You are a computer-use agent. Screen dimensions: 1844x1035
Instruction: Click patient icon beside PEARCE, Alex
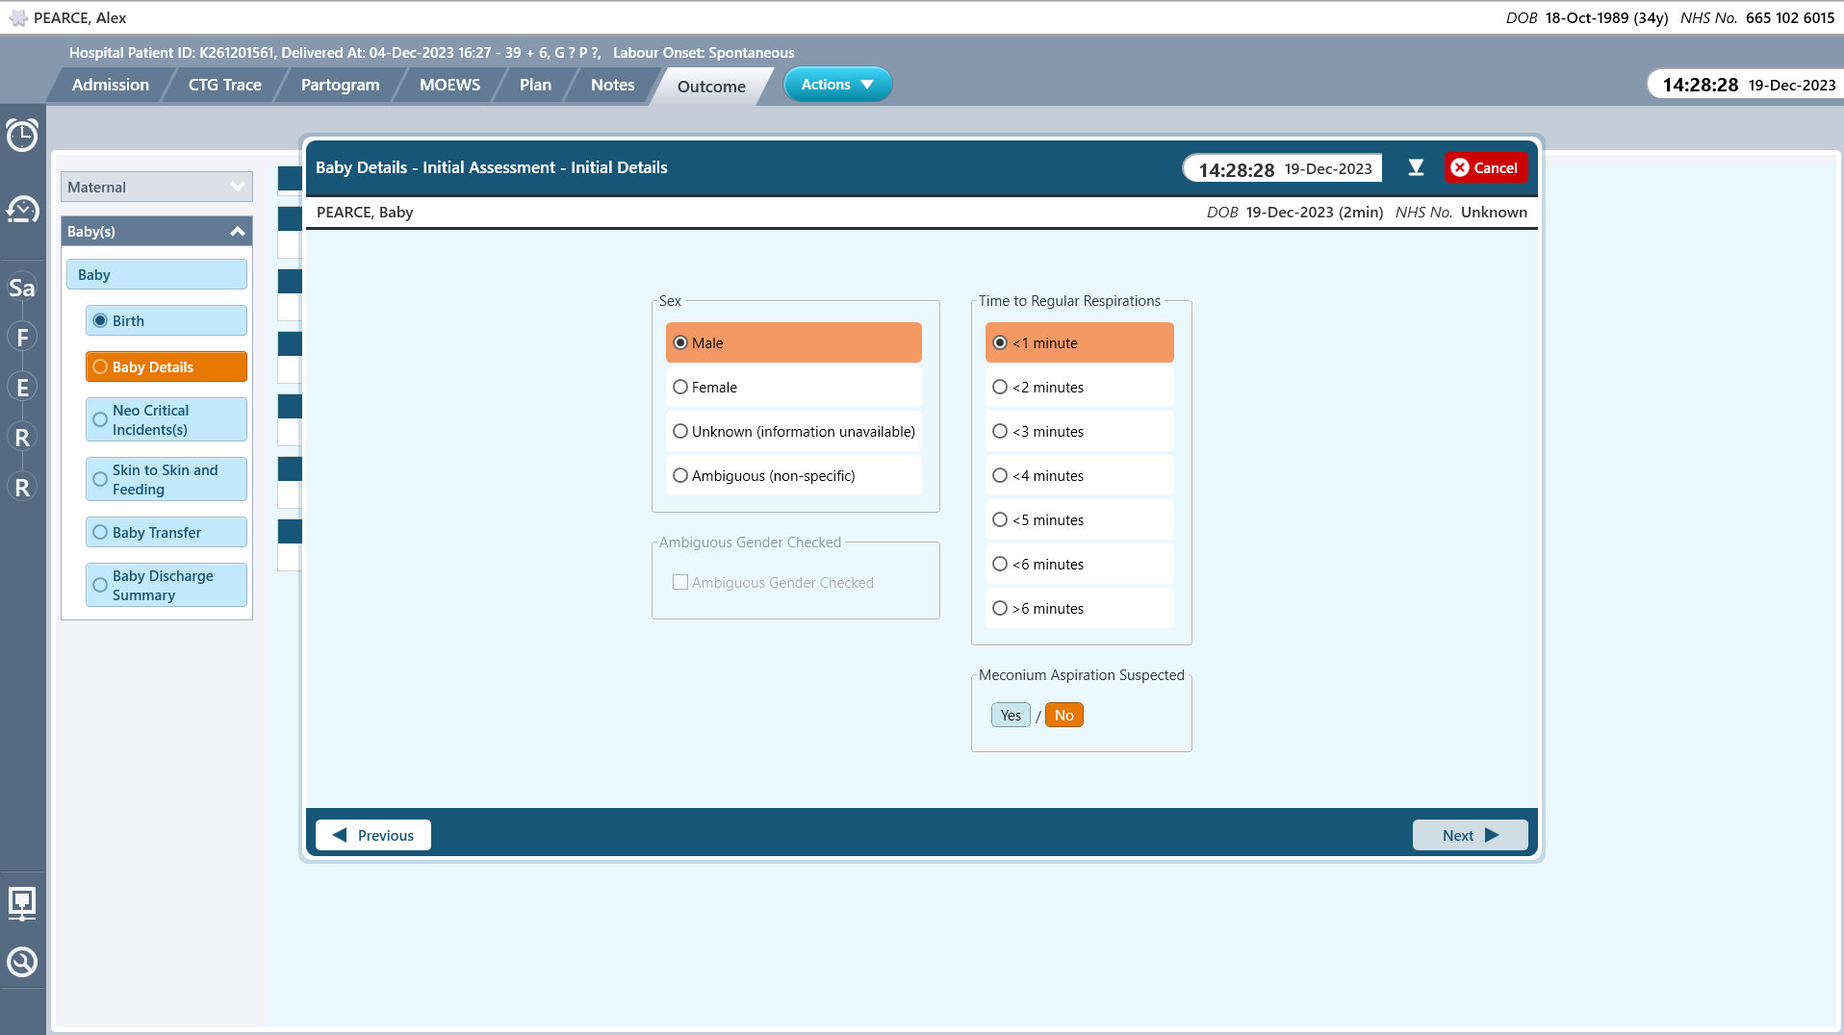pos(18,17)
